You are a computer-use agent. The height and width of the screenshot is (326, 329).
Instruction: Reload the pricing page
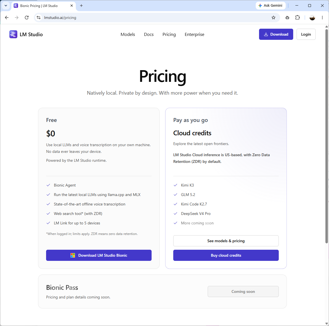pos(27,18)
